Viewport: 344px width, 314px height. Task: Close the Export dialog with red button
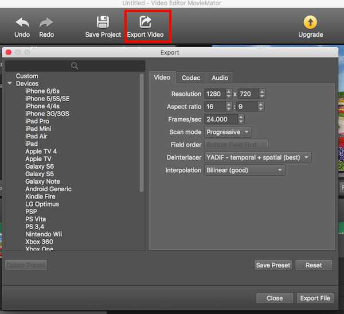[9, 52]
